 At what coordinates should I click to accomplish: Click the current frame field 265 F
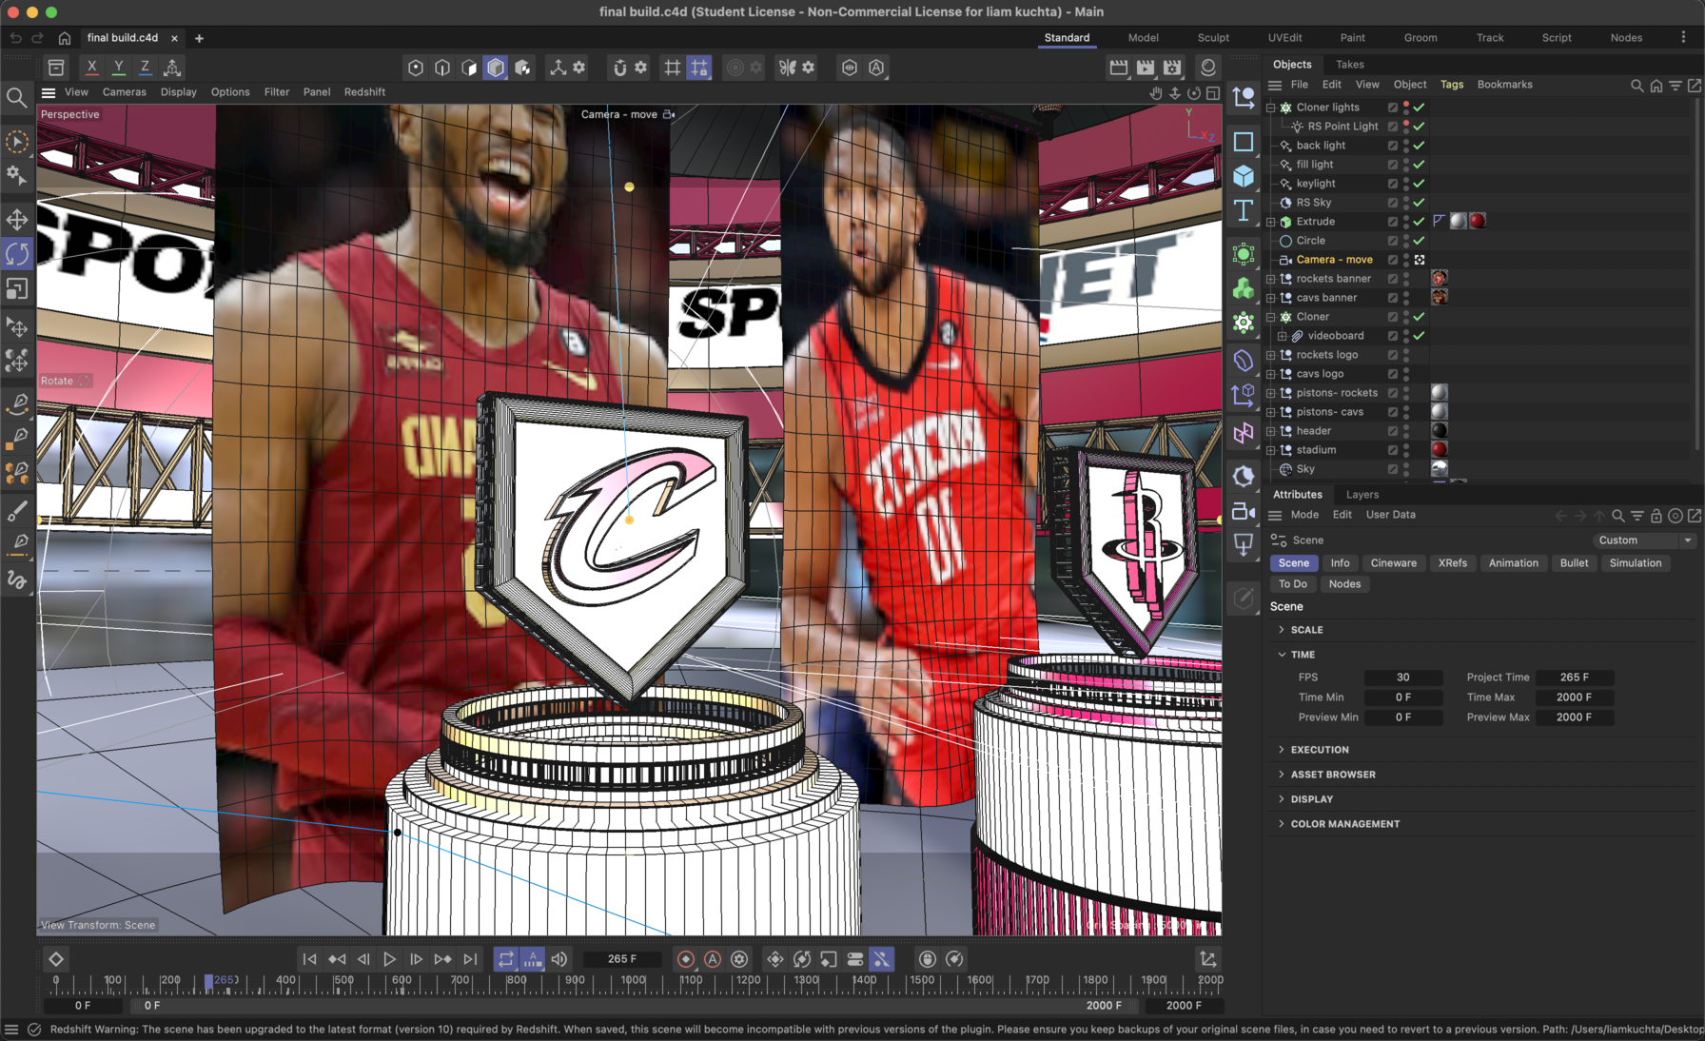coord(622,959)
